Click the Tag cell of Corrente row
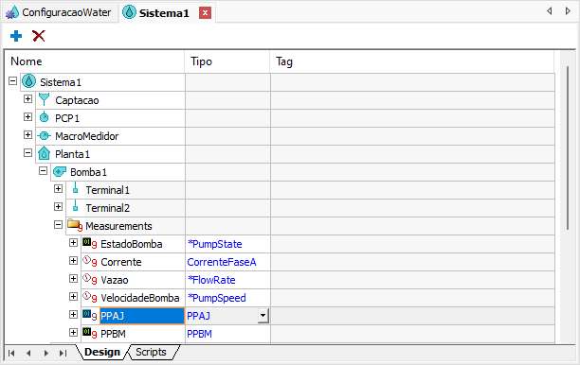This screenshot has height=365, width=580. pos(412,262)
